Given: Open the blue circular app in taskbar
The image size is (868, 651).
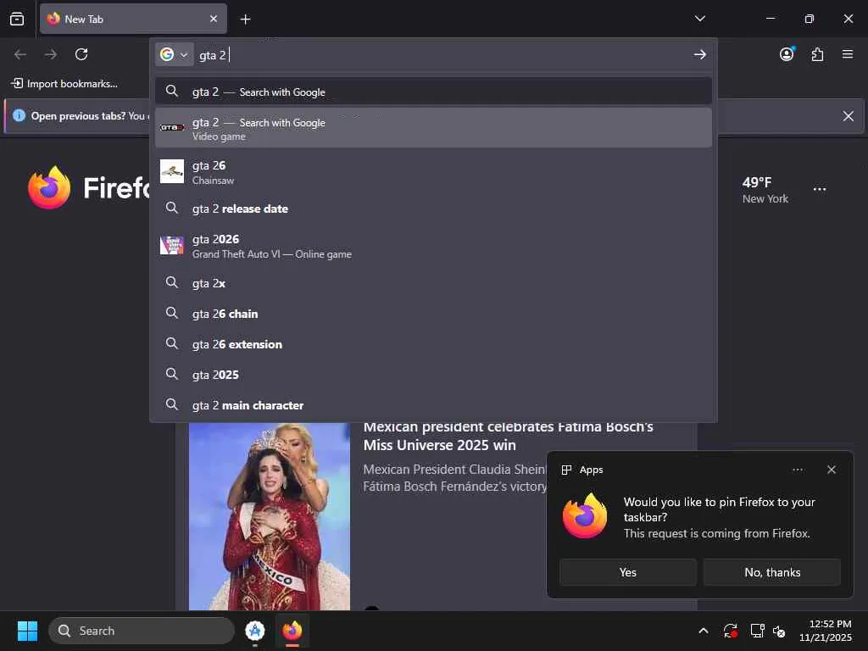Looking at the screenshot, I should (255, 631).
